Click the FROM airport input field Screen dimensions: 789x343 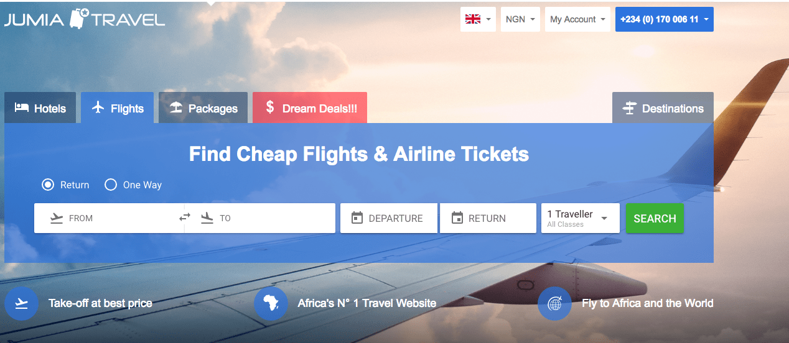115,218
